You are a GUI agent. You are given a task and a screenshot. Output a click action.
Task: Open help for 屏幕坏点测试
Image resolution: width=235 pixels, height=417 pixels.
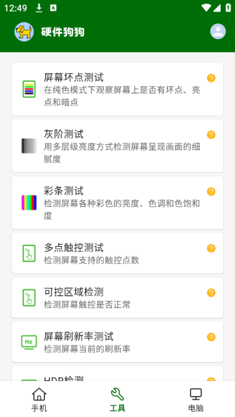(211, 78)
